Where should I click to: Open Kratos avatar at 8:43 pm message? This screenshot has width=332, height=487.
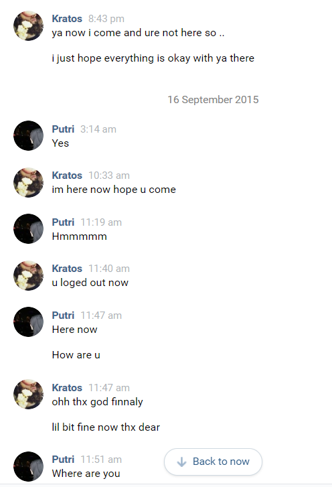point(29,25)
